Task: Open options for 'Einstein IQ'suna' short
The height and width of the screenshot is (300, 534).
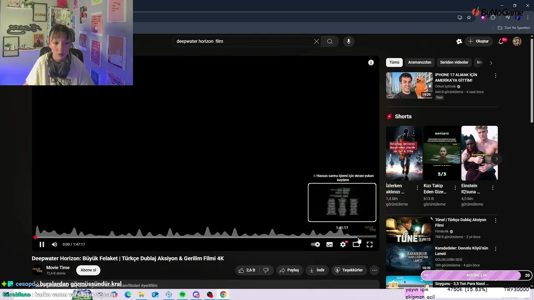Action: pyautogui.click(x=493, y=188)
